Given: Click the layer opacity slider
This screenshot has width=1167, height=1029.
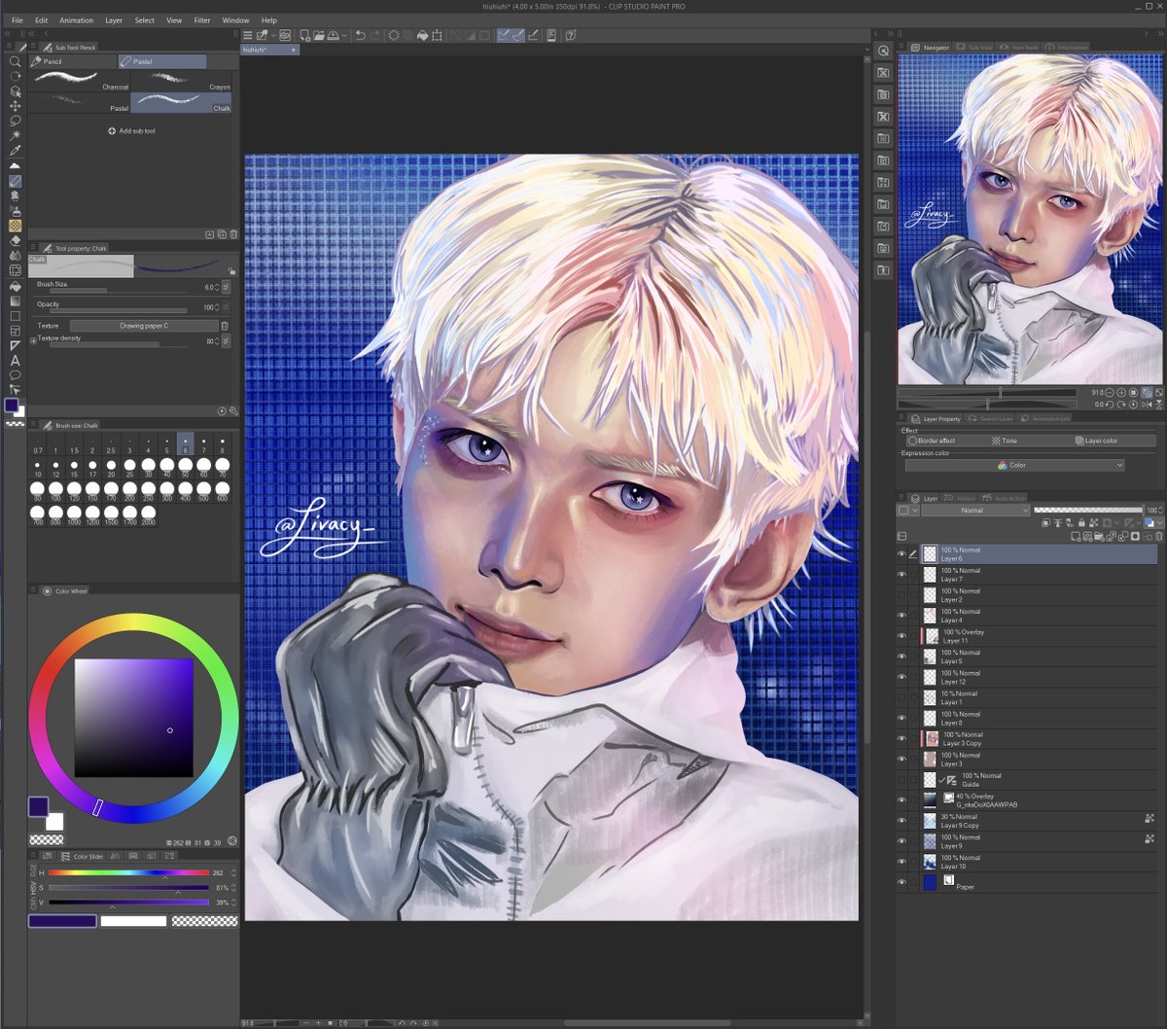Looking at the screenshot, I should [1086, 510].
